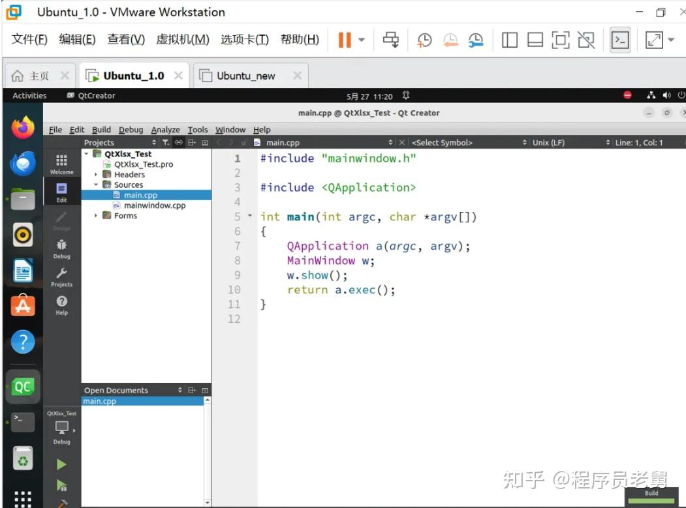The image size is (686, 508).
Task: Open Qt Creator Debug mode
Action: (x=62, y=248)
